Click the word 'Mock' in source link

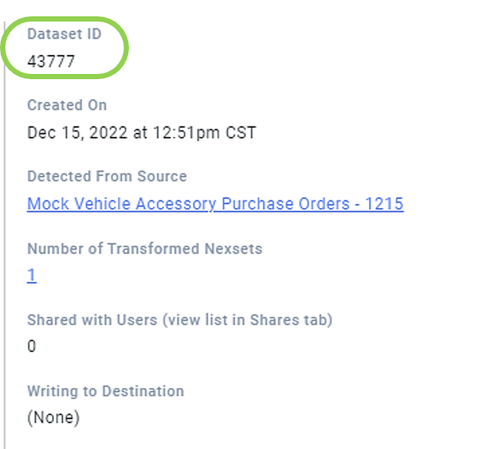48,204
